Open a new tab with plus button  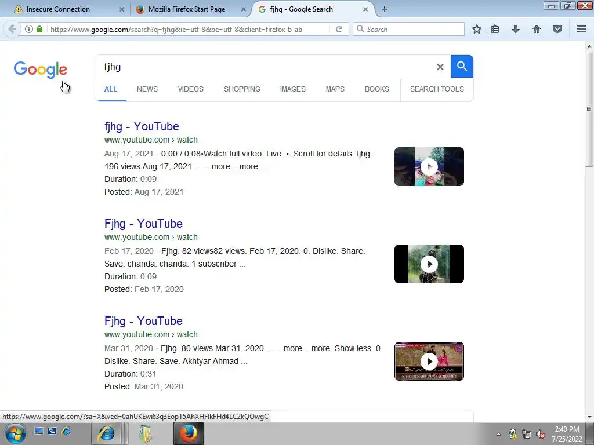(385, 9)
